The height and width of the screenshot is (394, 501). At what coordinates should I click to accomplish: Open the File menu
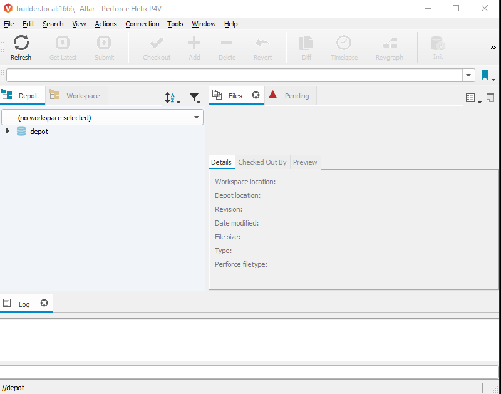(x=9, y=24)
